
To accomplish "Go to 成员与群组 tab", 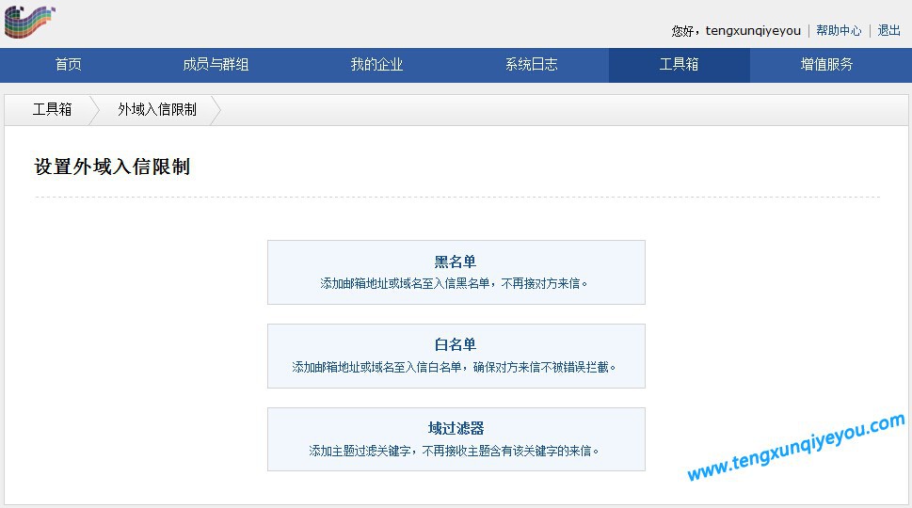I will [x=216, y=65].
